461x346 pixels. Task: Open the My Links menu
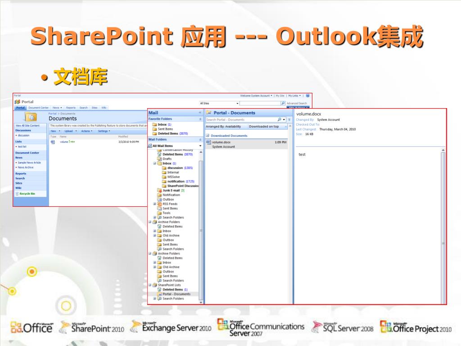pyautogui.click(x=294, y=96)
